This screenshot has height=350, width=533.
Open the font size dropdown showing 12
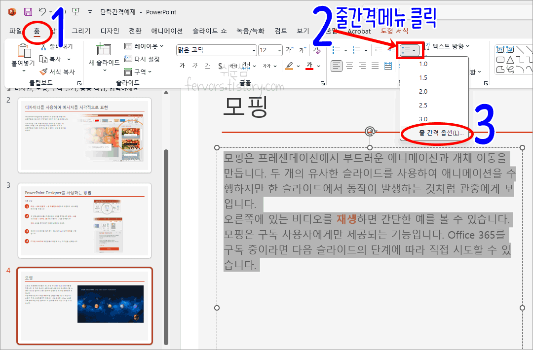279,50
